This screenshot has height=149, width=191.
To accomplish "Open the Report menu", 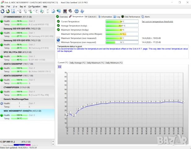I will (x=23, y=6).
